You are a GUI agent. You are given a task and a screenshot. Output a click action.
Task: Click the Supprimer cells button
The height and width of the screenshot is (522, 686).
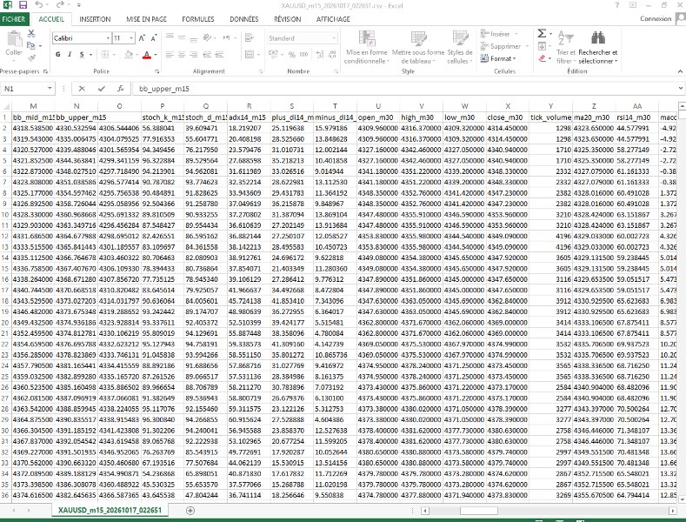point(504,46)
